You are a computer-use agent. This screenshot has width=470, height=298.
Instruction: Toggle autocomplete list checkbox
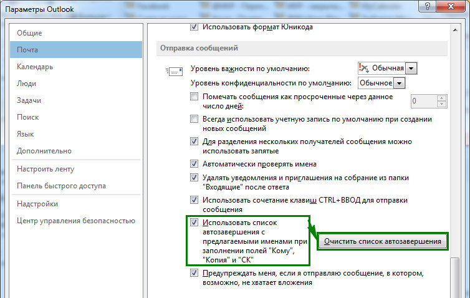(194, 222)
